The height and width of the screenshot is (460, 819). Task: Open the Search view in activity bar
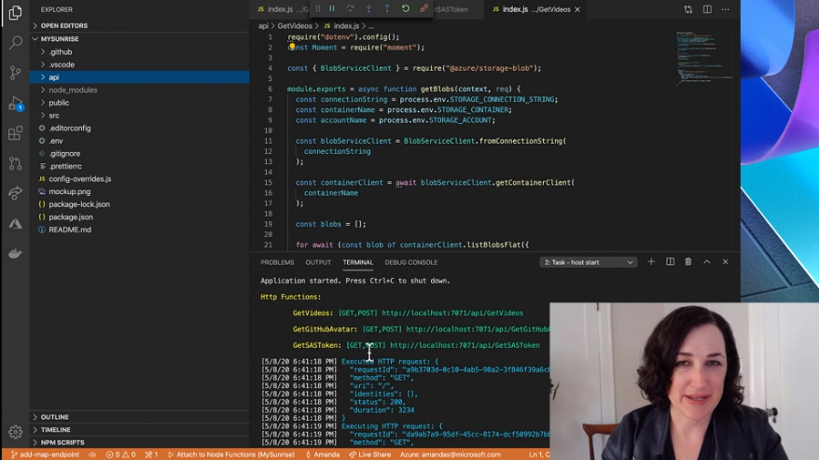pos(15,42)
